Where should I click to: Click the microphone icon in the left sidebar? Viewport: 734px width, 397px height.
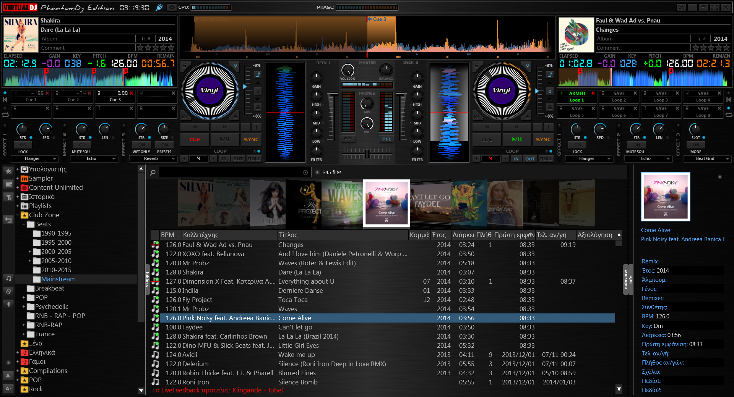[x=8, y=304]
